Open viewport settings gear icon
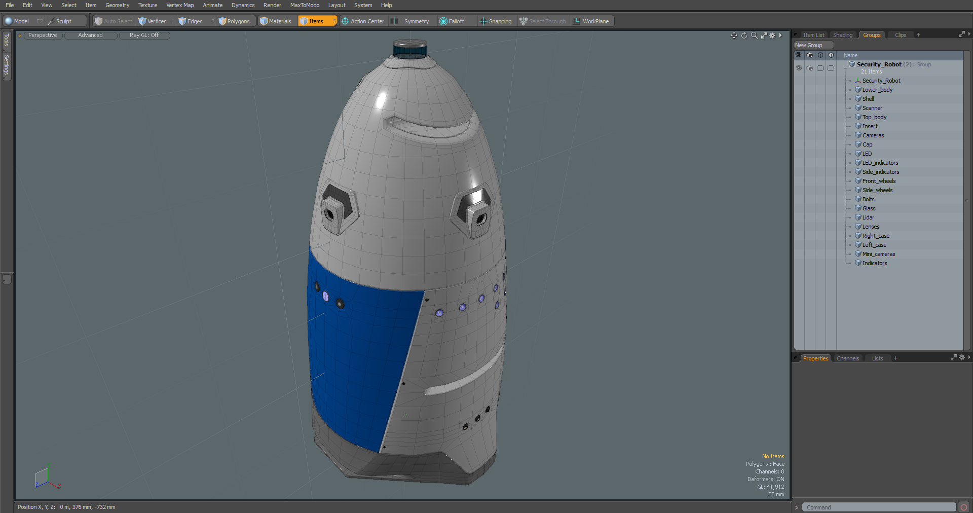 [772, 35]
